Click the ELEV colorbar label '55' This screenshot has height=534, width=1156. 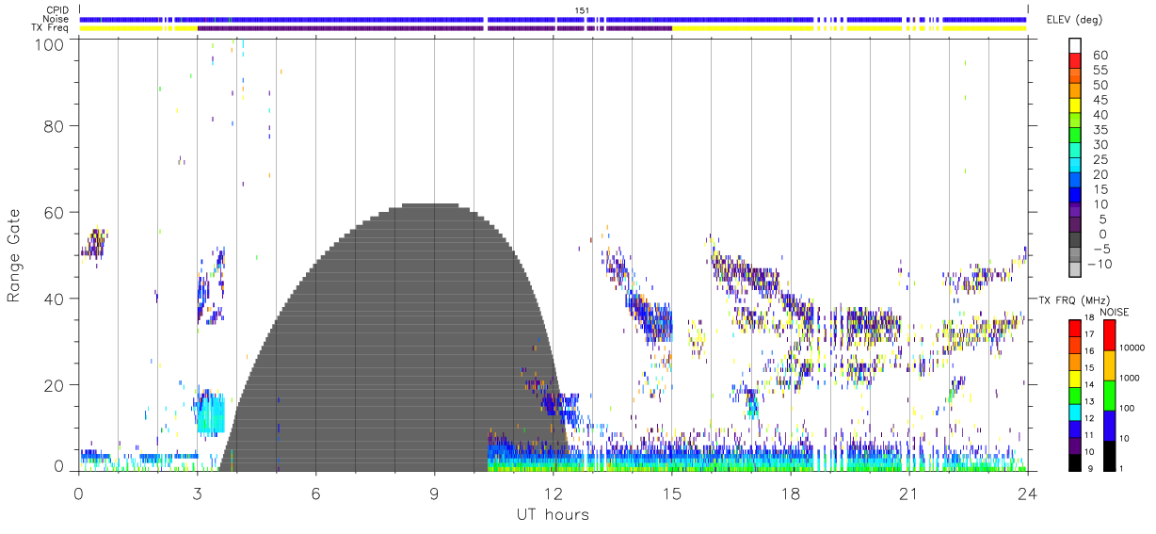click(1100, 71)
